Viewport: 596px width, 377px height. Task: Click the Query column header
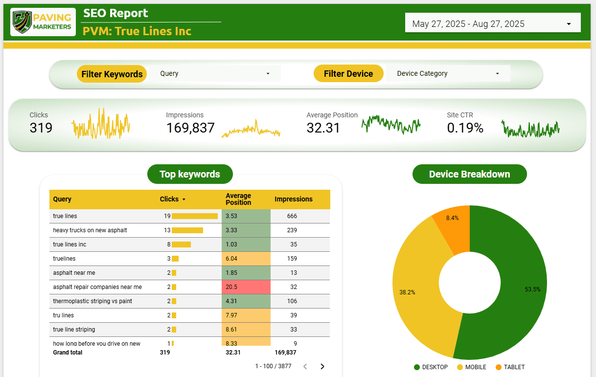(62, 199)
